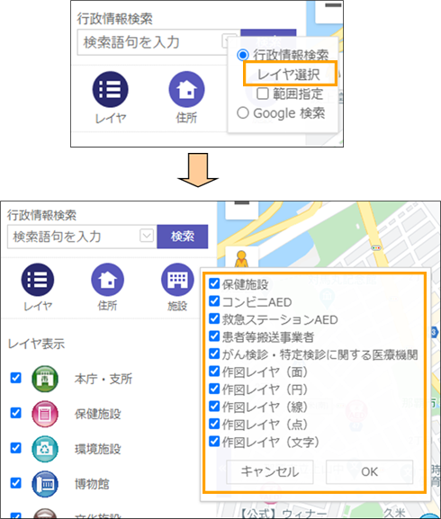Click the 環境施設 recycling layer icon

point(45,449)
